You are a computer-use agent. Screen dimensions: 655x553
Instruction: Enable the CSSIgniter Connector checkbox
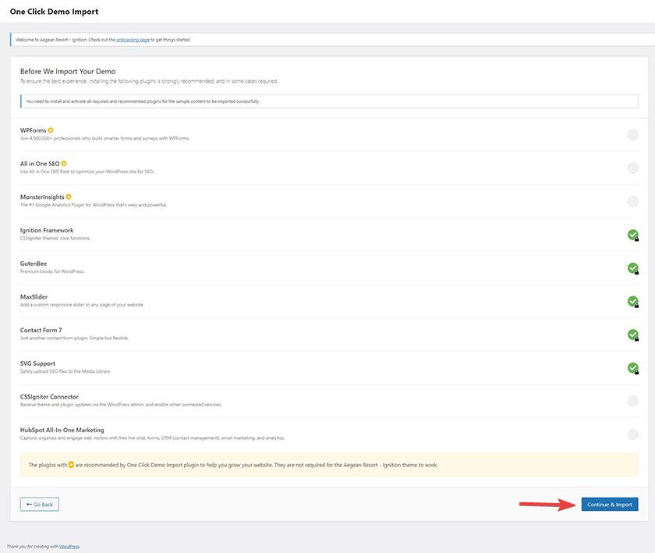pos(632,401)
